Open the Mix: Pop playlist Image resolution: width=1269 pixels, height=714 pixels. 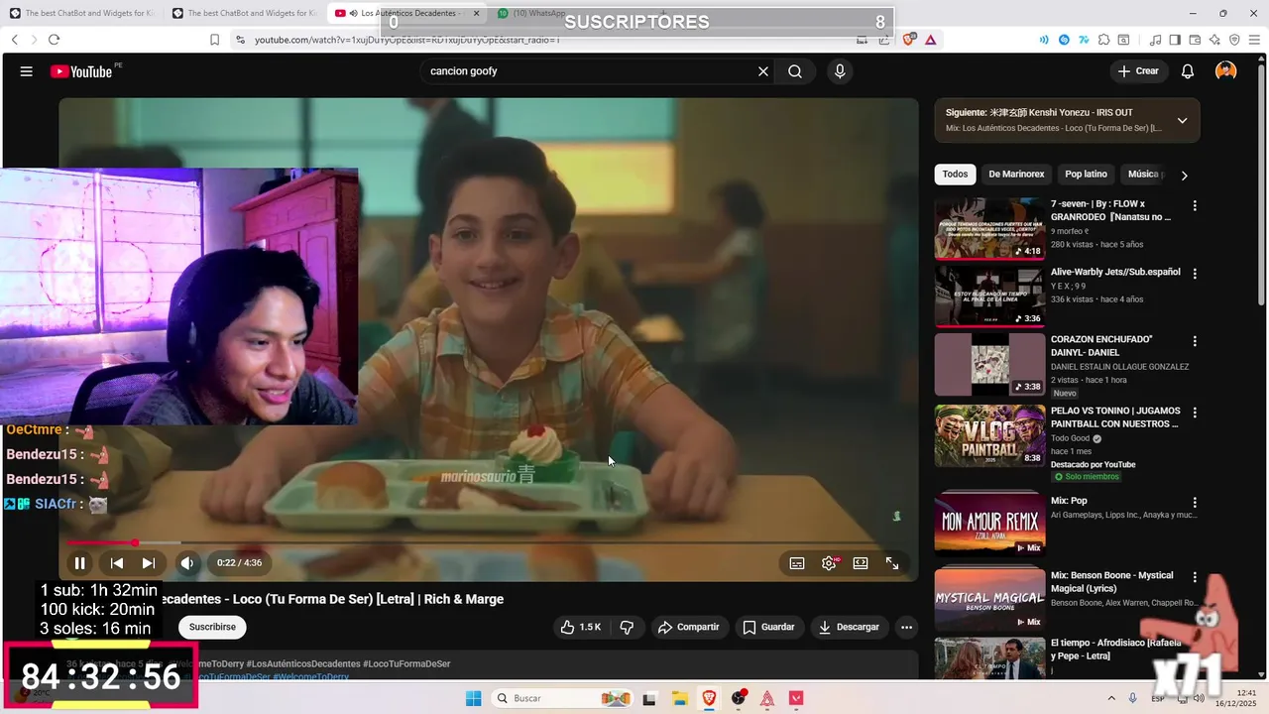tap(989, 523)
